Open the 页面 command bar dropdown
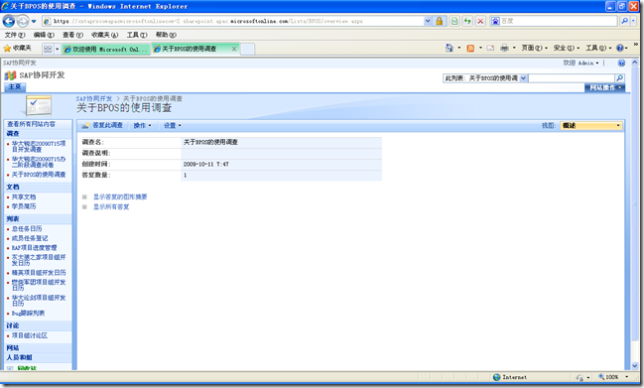This screenshot has height=388, width=644. click(x=534, y=48)
